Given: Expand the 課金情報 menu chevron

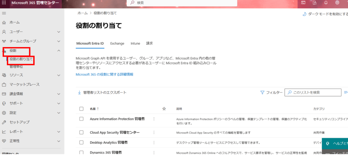Looking at the screenshot, I should (59, 94).
